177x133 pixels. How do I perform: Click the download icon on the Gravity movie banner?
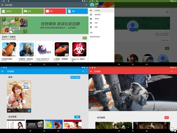point(173,107)
